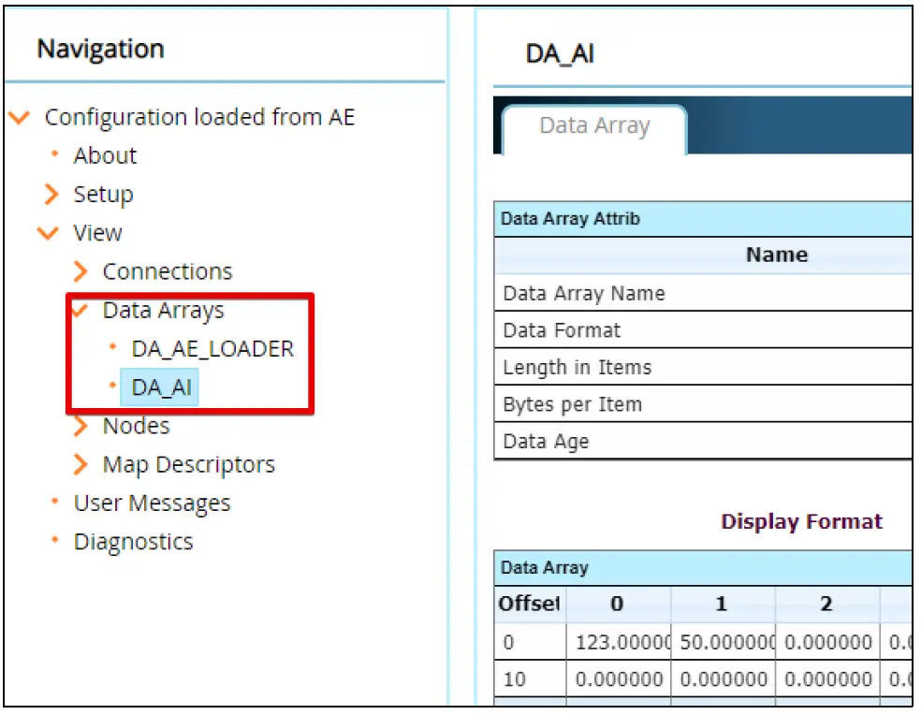Click the bullet icon next to "About"
Screen dimensions: 921x715
coord(54,155)
